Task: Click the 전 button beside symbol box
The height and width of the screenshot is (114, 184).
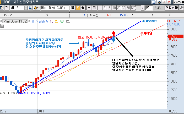Action: 7,8
